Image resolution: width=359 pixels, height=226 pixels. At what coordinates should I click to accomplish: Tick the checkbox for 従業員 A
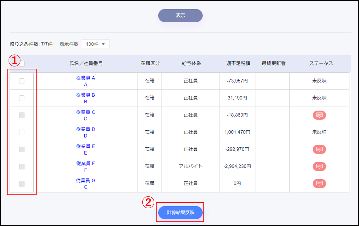[22, 81]
